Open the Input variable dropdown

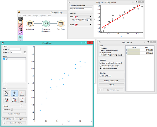pyautogui.click(x=83, y=17)
